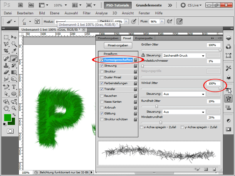Select the Clone Stamp tool
Screen dimensions: 235x176
tap(6, 65)
